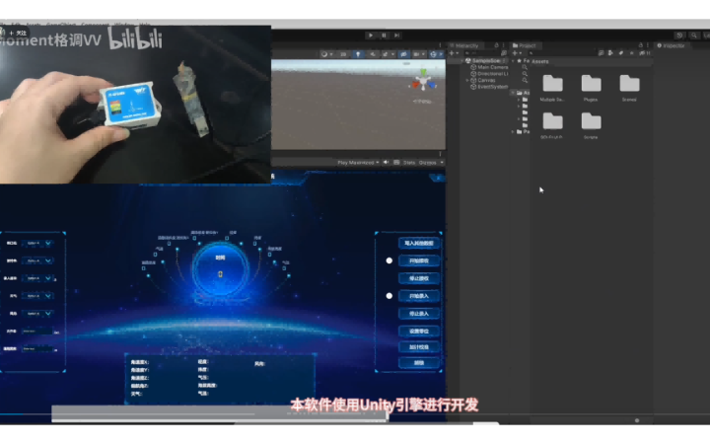Viewport: 710px width, 444px height.
Task: Open the Play Maximized dropdown
Action: point(358,162)
